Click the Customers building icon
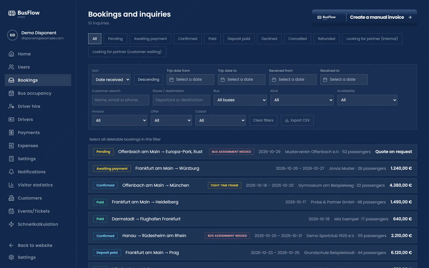429x268 pixels. (x=11, y=198)
